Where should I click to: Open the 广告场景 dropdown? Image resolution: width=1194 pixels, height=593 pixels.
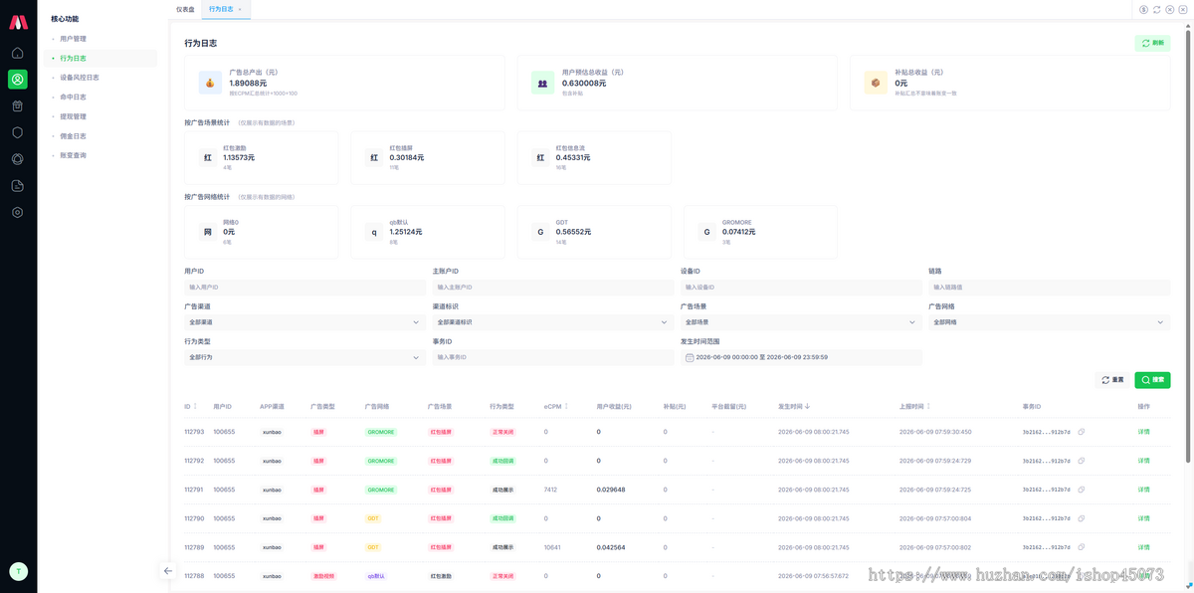[801, 322]
